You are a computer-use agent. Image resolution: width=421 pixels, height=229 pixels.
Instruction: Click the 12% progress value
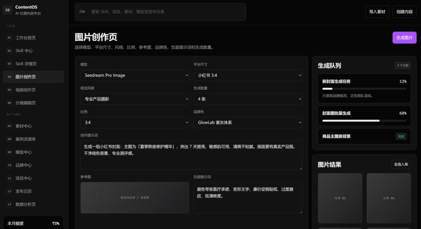click(403, 81)
